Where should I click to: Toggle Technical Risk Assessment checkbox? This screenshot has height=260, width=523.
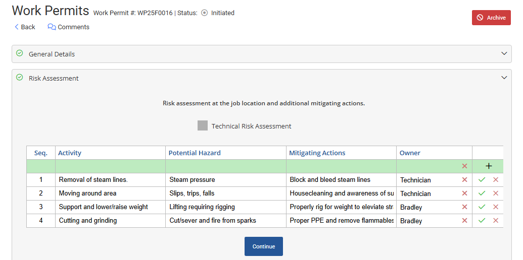(x=203, y=126)
